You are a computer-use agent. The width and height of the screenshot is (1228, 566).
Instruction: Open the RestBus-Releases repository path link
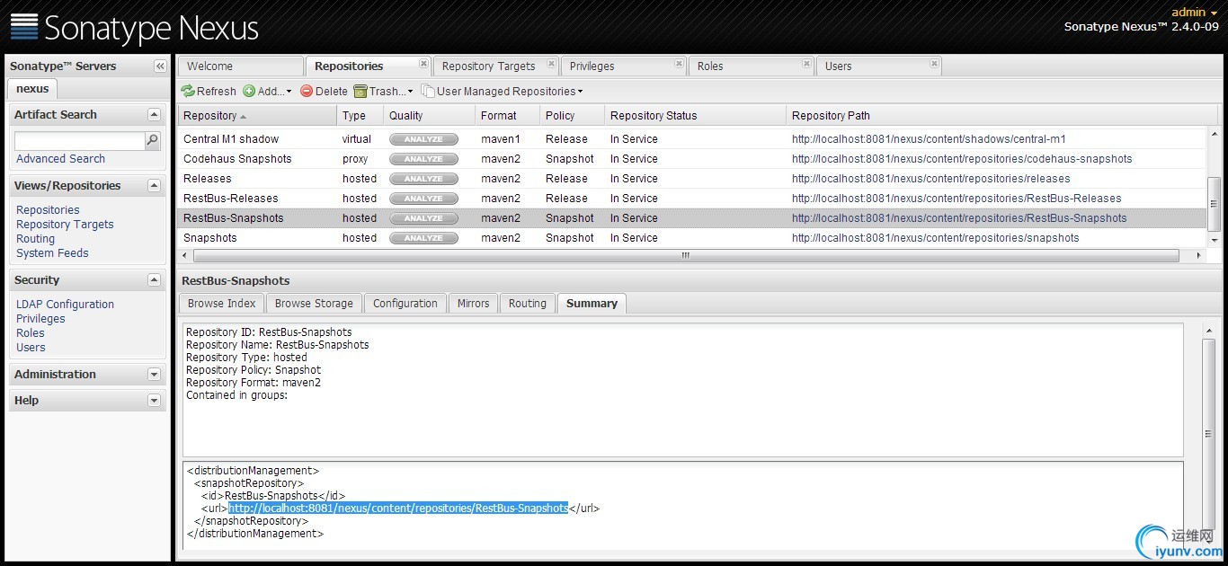[x=957, y=199]
